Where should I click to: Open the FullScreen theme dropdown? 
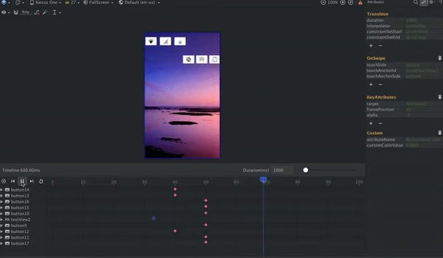[98, 3]
